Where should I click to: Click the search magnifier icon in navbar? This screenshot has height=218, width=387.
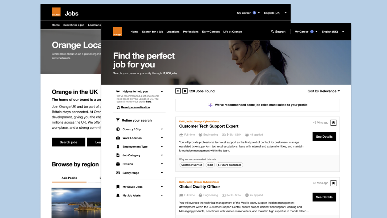[272, 32]
